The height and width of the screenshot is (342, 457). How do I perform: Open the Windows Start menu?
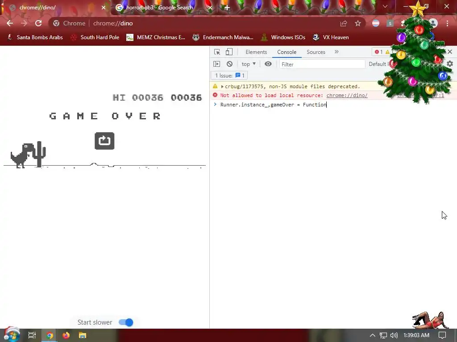tap(12, 335)
